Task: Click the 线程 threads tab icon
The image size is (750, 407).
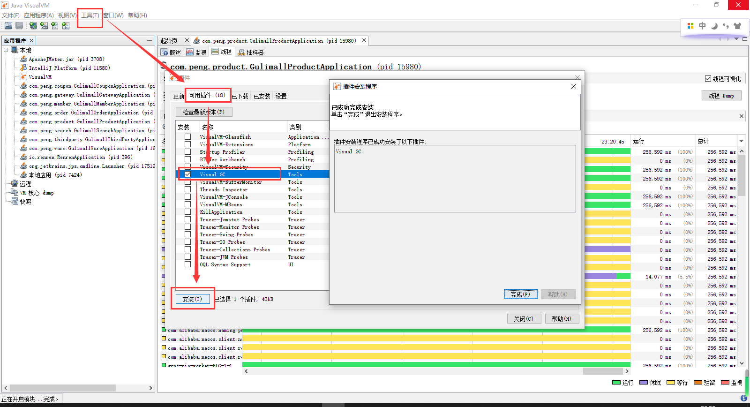Action: [215, 52]
